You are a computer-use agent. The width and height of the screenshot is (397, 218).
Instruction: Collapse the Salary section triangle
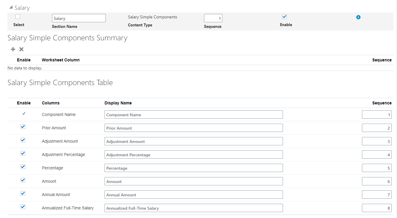point(11,7)
